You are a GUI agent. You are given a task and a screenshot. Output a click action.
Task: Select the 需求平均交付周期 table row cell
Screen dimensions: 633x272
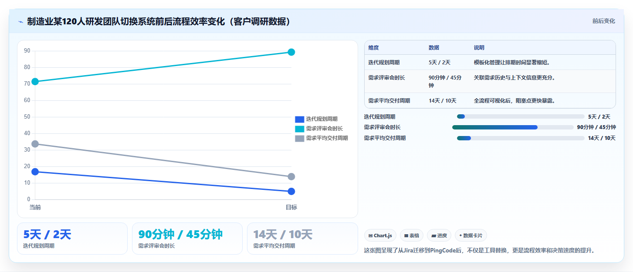point(395,100)
